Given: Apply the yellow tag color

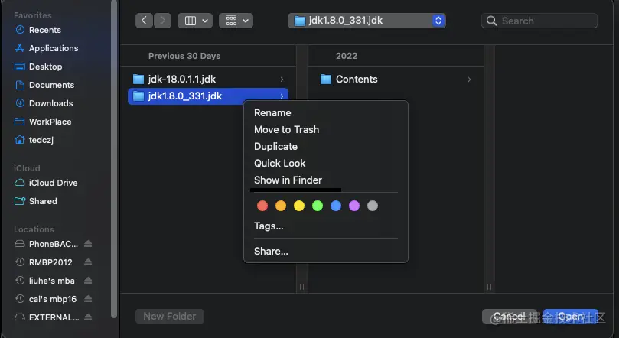Looking at the screenshot, I should [x=299, y=206].
